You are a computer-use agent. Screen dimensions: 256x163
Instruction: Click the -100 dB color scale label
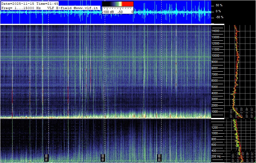108,12
